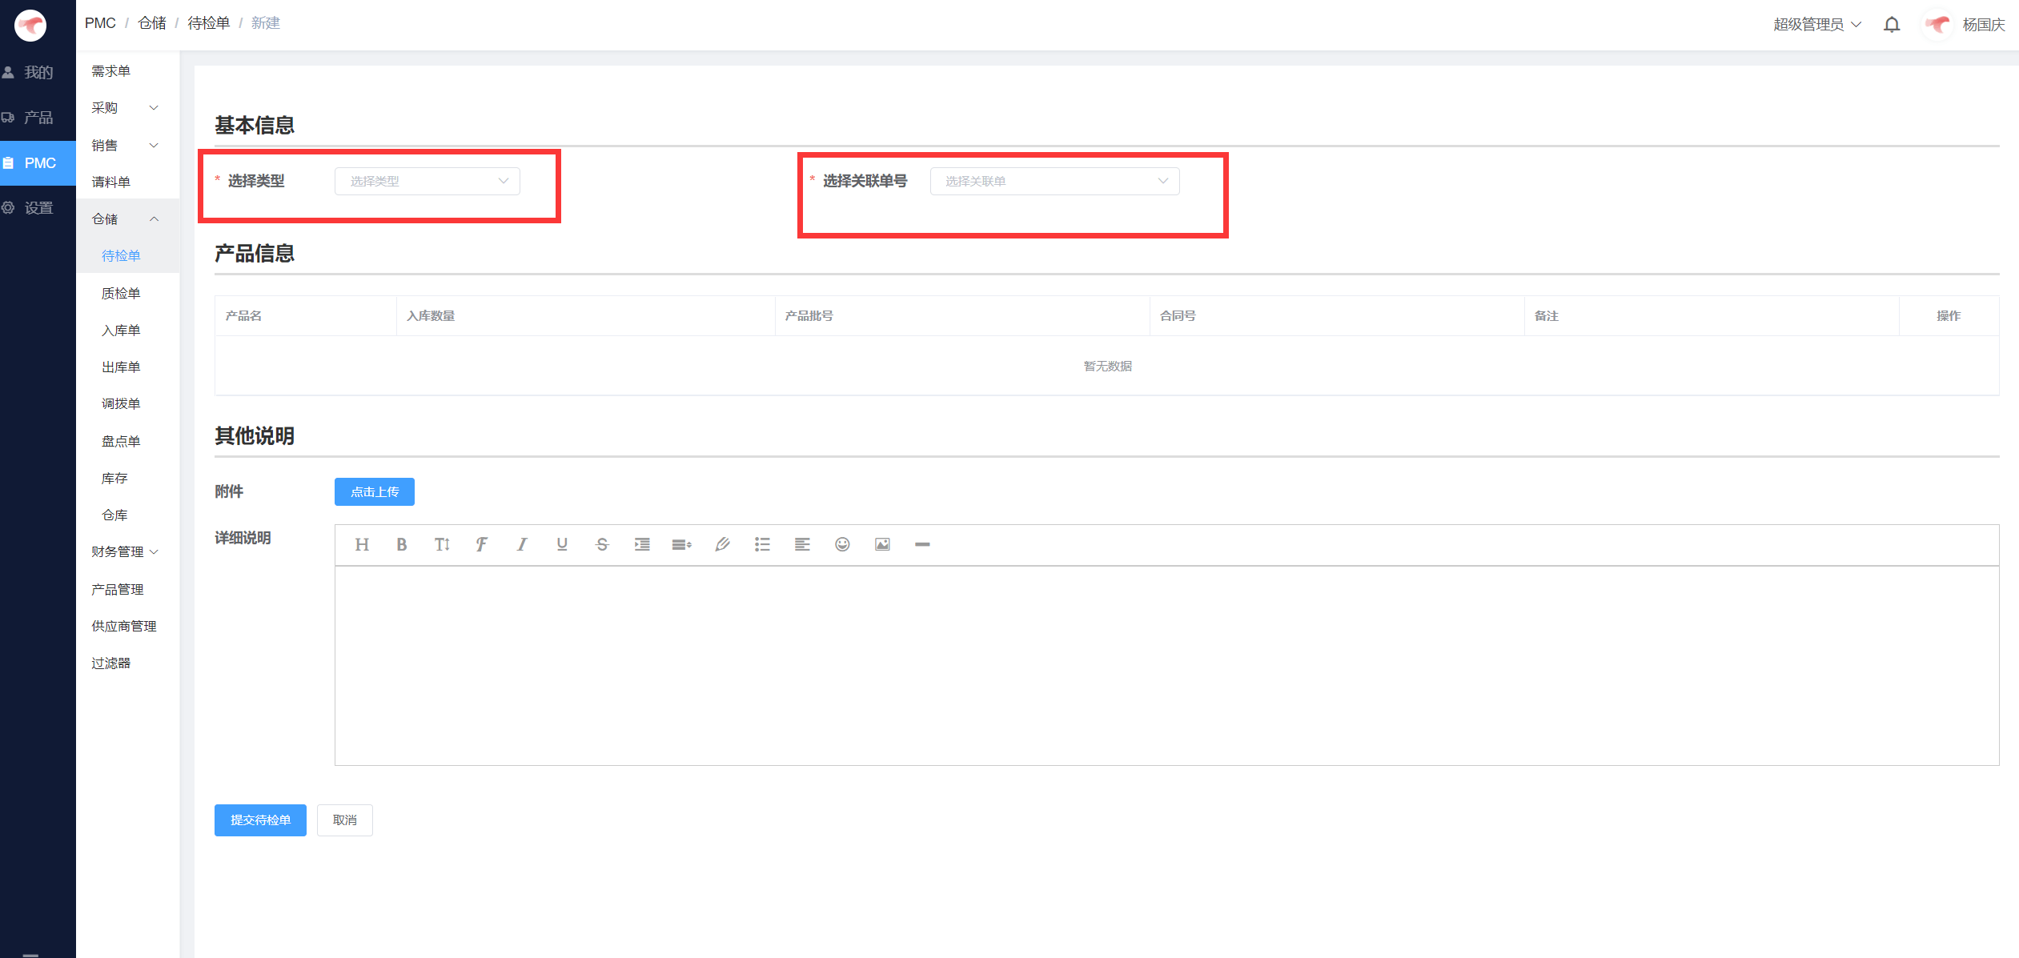This screenshot has height=958, width=2019.
Task: Insert horizontal divider line in editor
Action: tap(922, 544)
